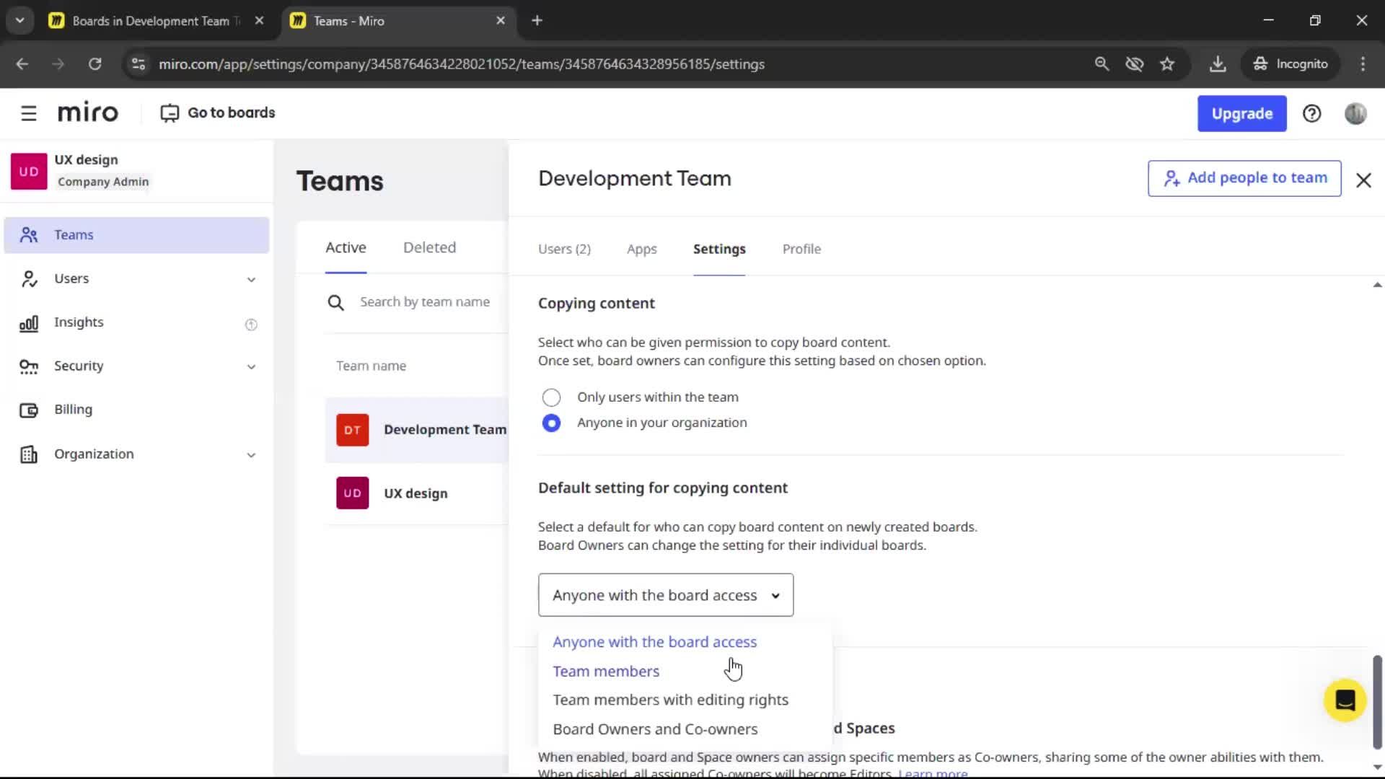
Task: Open the browser tab search dropdown
Action: tap(20, 21)
